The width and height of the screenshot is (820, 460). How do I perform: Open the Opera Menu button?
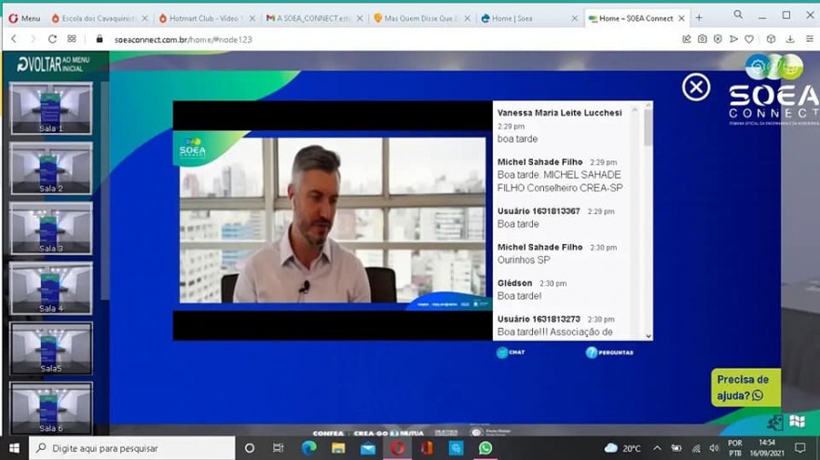point(24,18)
